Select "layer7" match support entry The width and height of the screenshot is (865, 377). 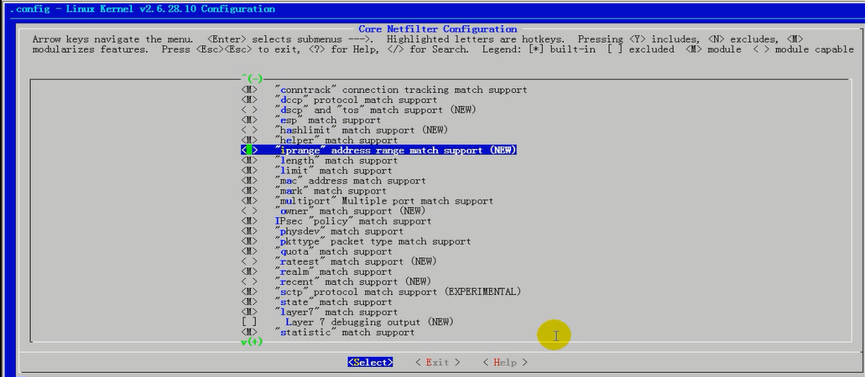[x=336, y=312]
